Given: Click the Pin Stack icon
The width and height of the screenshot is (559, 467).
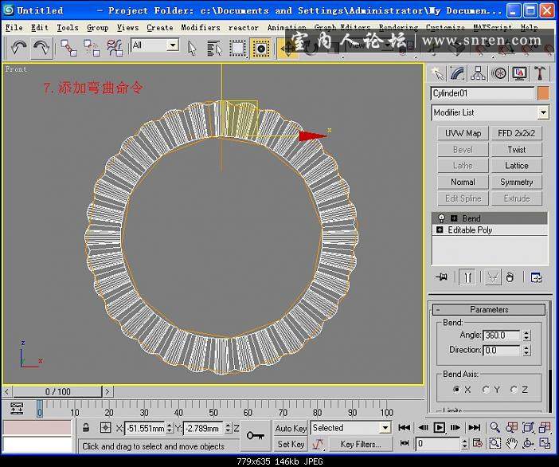Looking at the screenshot, I should coord(441,277).
